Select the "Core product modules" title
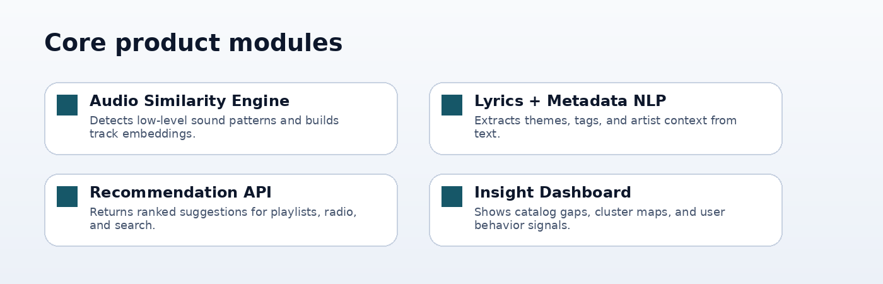Image resolution: width=883 pixels, height=284 pixels. pyautogui.click(x=193, y=43)
